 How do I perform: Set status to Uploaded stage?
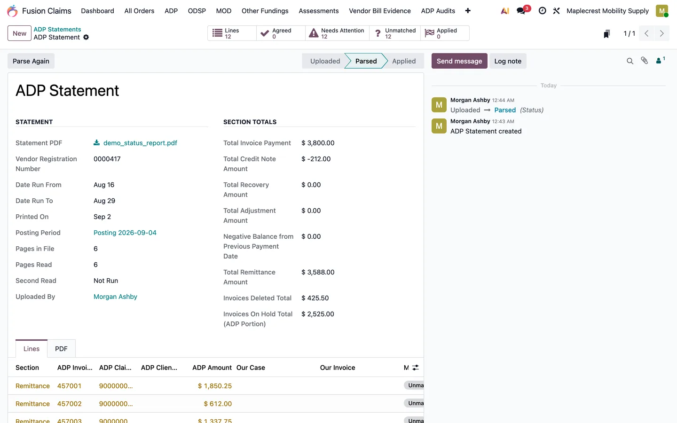325,61
